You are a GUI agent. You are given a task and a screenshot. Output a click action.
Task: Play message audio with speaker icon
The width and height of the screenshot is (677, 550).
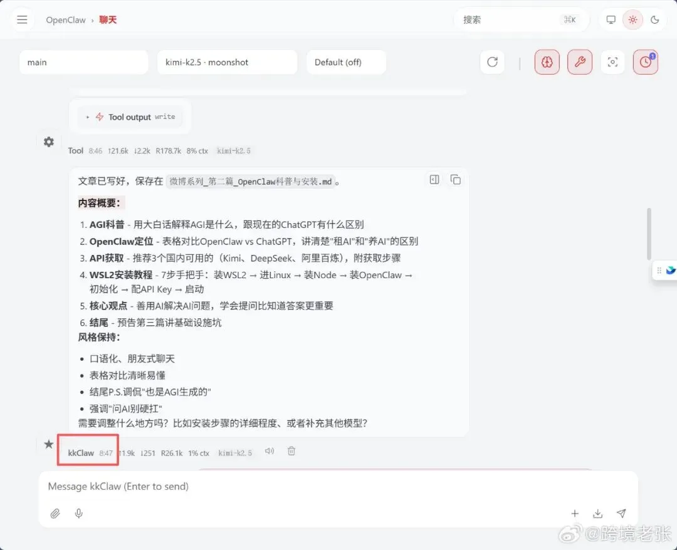click(x=270, y=451)
